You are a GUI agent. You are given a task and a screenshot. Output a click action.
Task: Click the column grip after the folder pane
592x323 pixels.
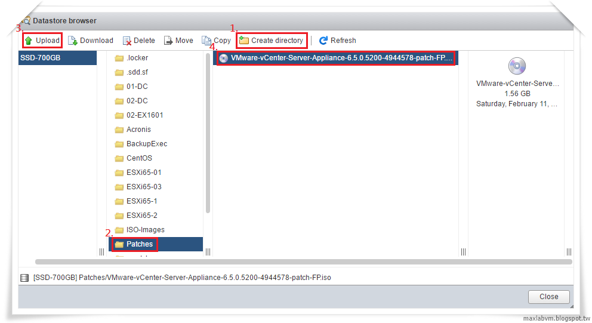pos(208,252)
